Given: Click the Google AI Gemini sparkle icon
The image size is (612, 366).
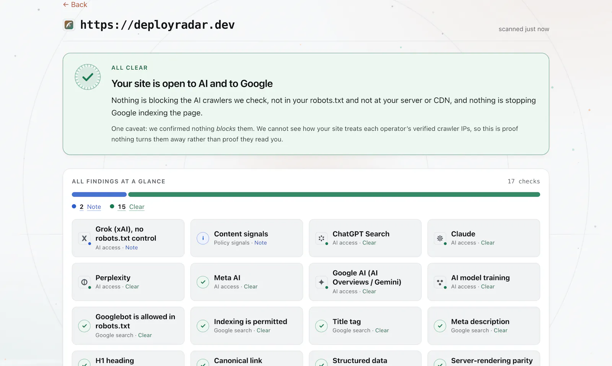Looking at the screenshot, I should [x=321, y=282].
